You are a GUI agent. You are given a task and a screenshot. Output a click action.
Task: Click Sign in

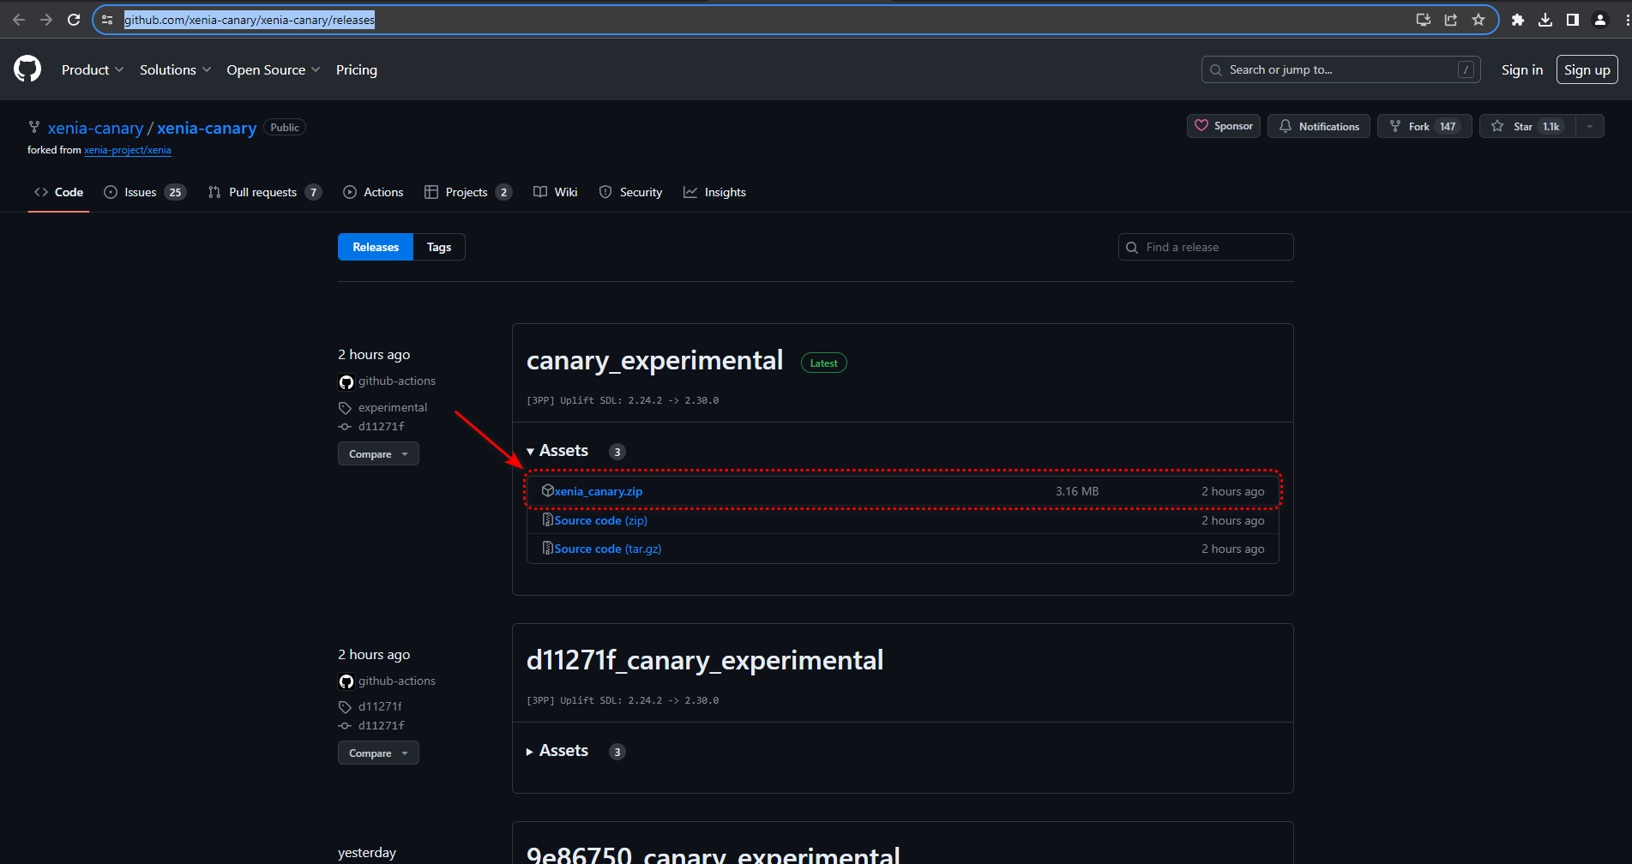pos(1522,69)
